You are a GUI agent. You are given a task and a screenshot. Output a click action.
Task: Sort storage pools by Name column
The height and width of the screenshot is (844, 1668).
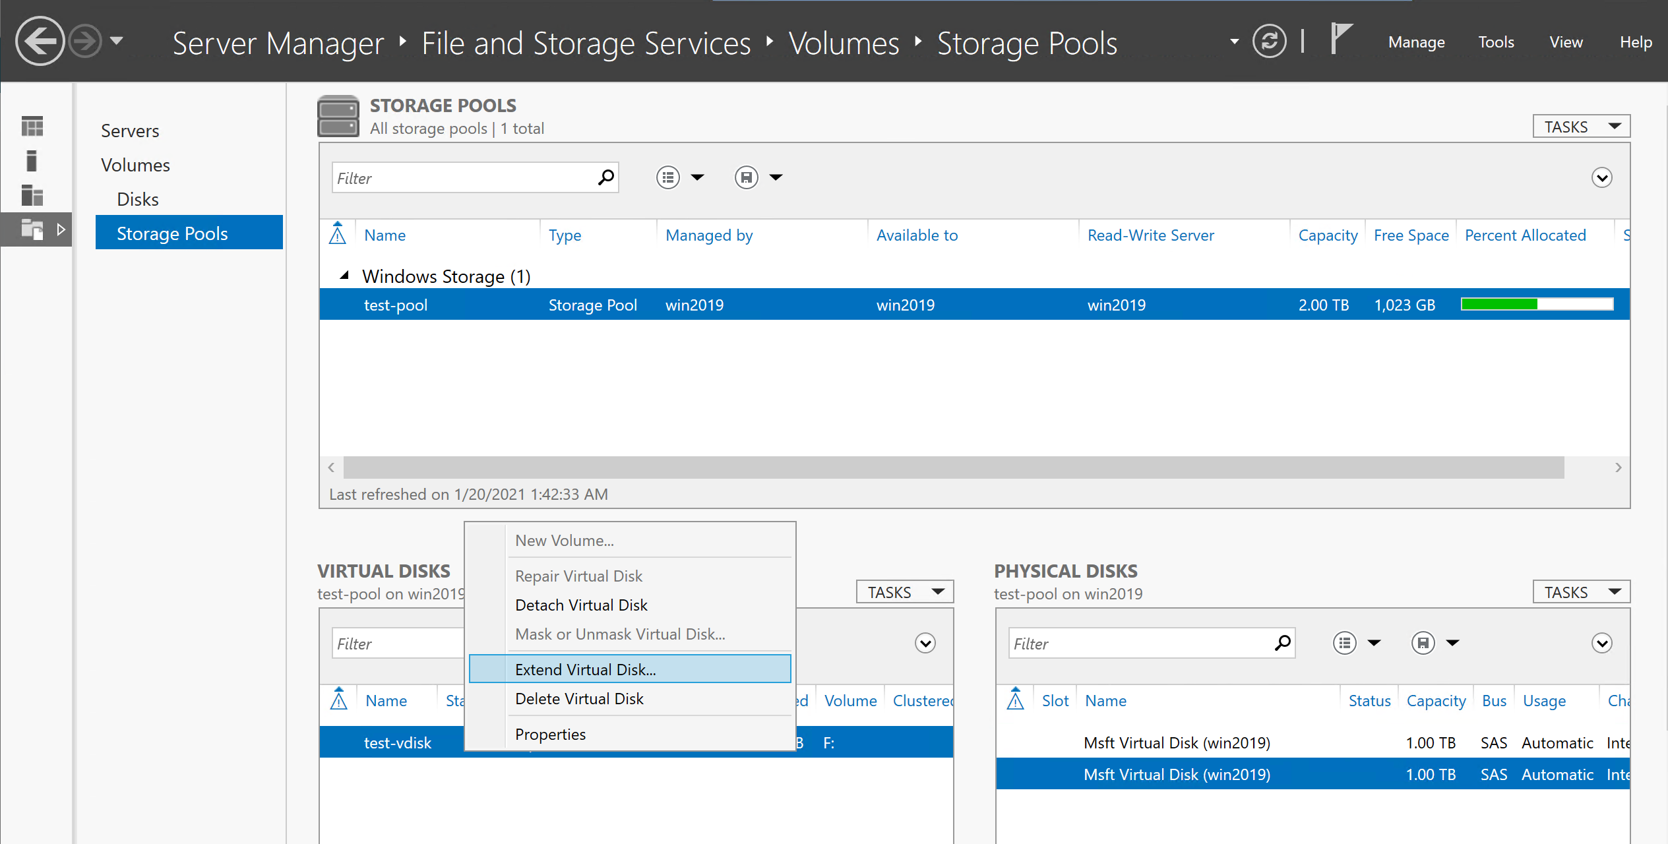tap(385, 235)
